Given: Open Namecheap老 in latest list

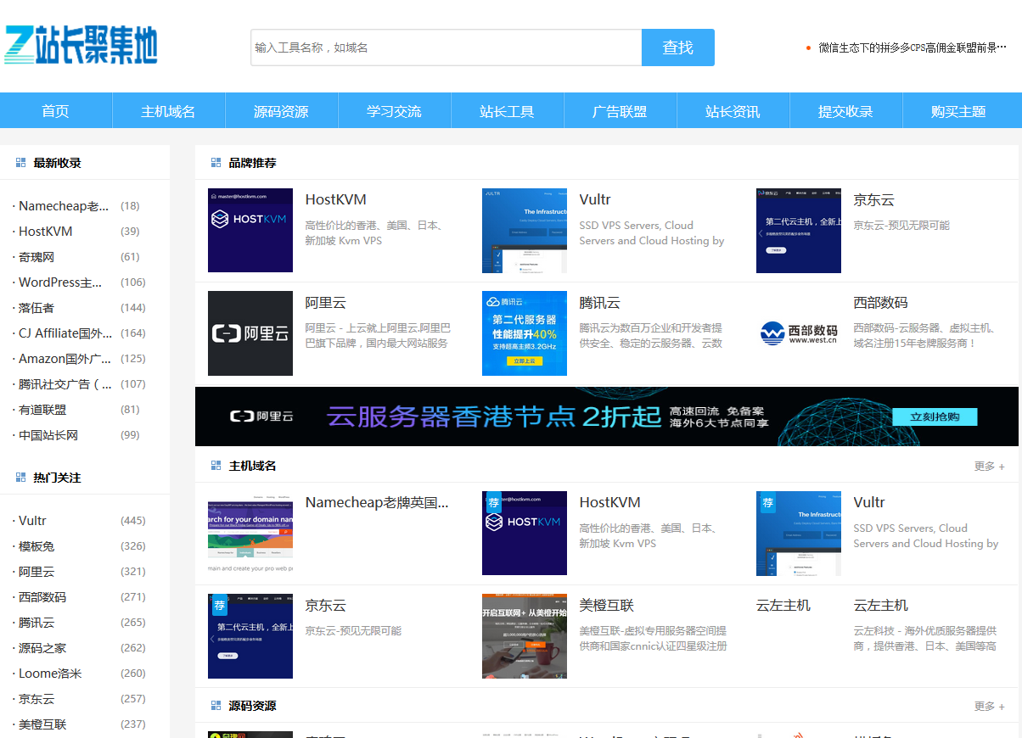Looking at the screenshot, I should click(64, 206).
